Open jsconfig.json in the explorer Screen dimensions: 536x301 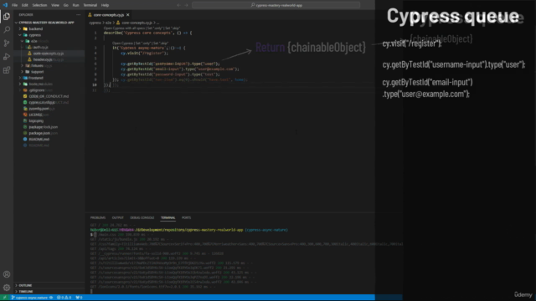coord(39,109)
